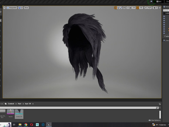Open the viewport Show menu
Image resolution: width=169 pixels, height=127 pixels.
pos(26,8)
